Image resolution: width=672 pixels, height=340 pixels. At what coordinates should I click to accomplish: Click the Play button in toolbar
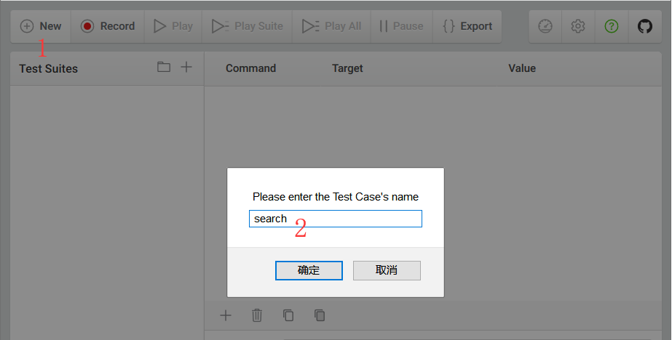(x=173, y=26)
